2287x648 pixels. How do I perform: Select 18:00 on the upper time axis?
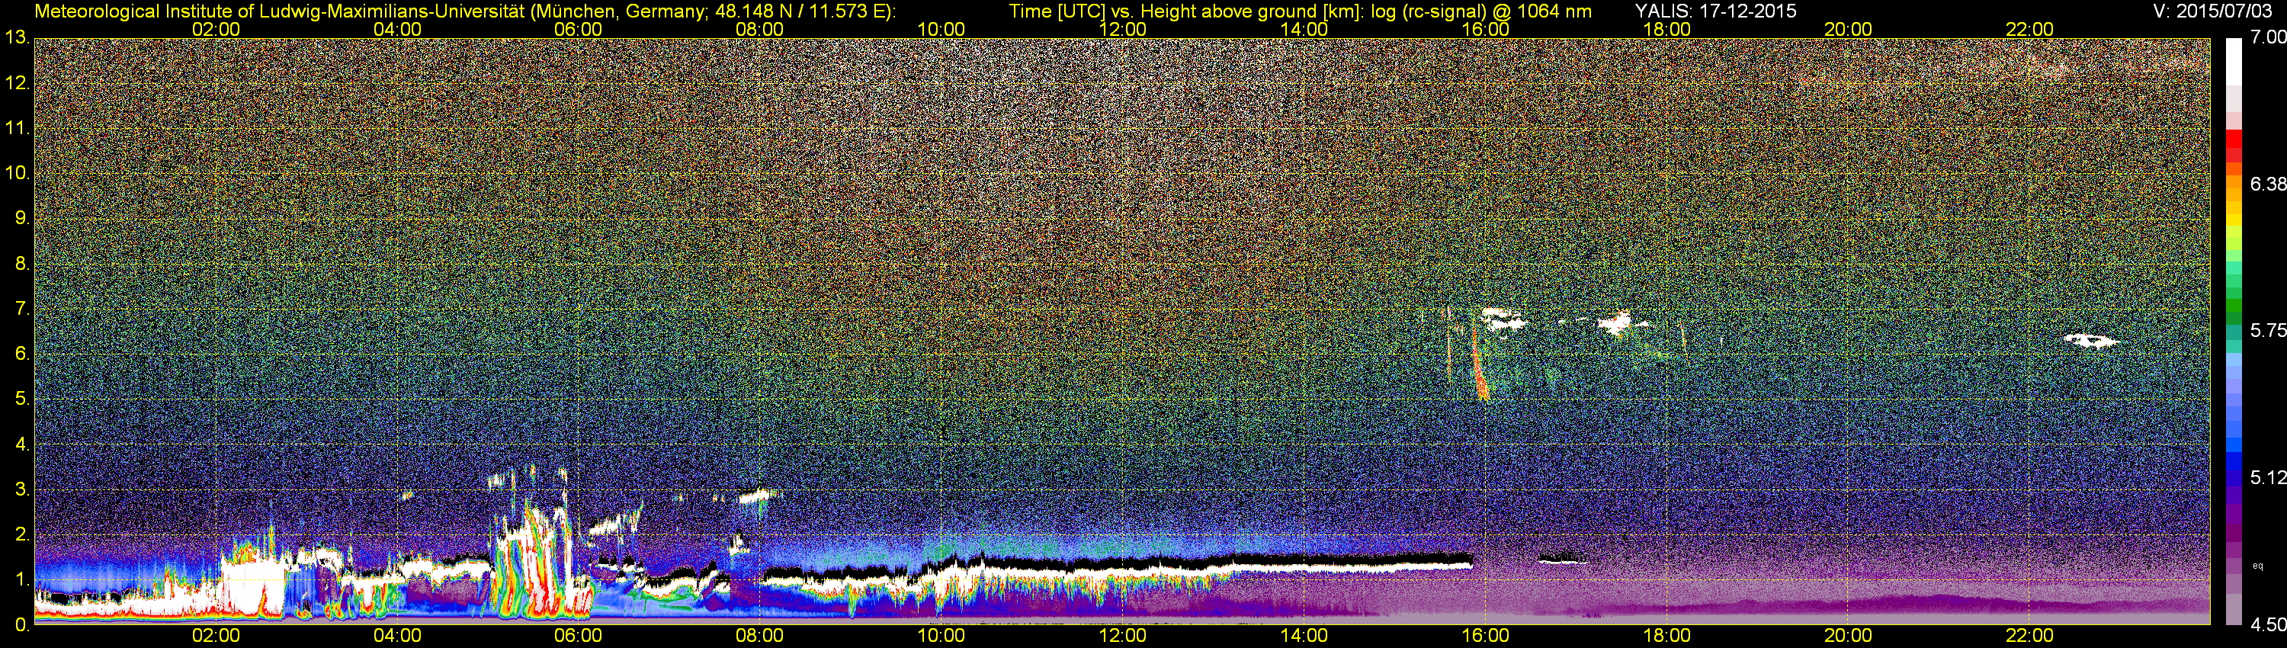(1666, 29)
